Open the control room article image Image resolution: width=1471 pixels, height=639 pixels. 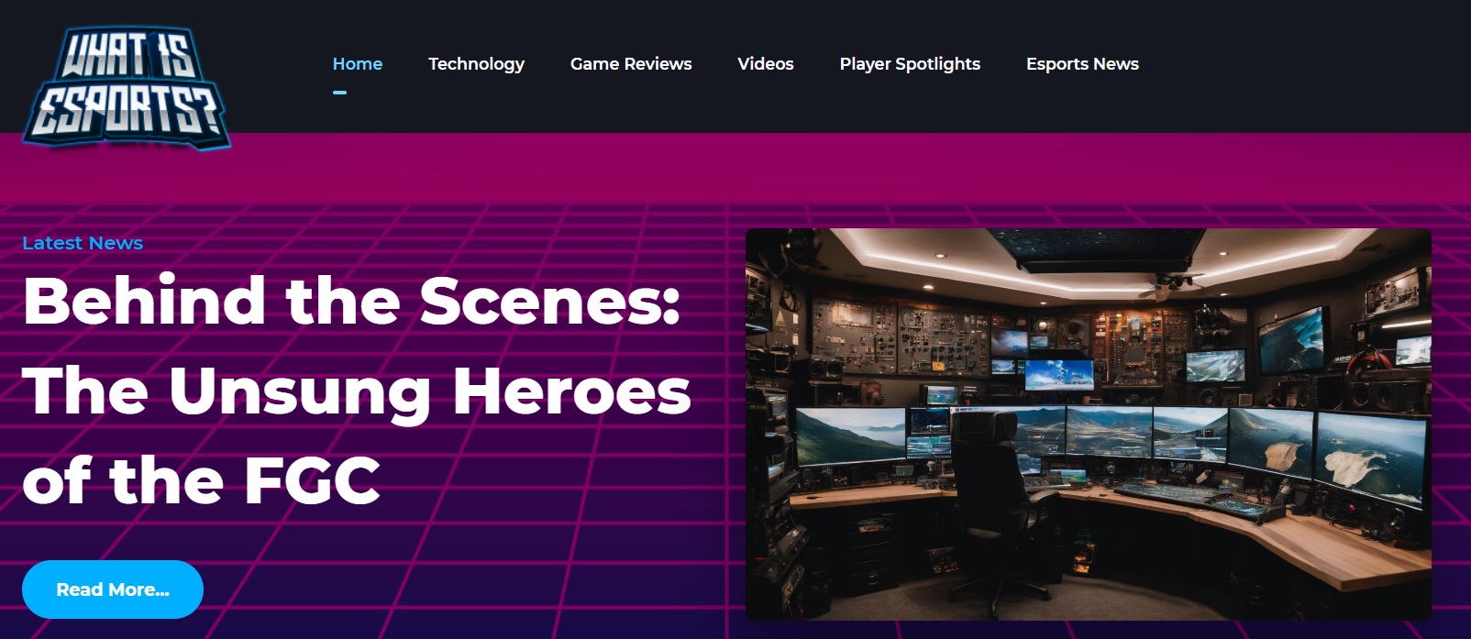pos(1089,424)
